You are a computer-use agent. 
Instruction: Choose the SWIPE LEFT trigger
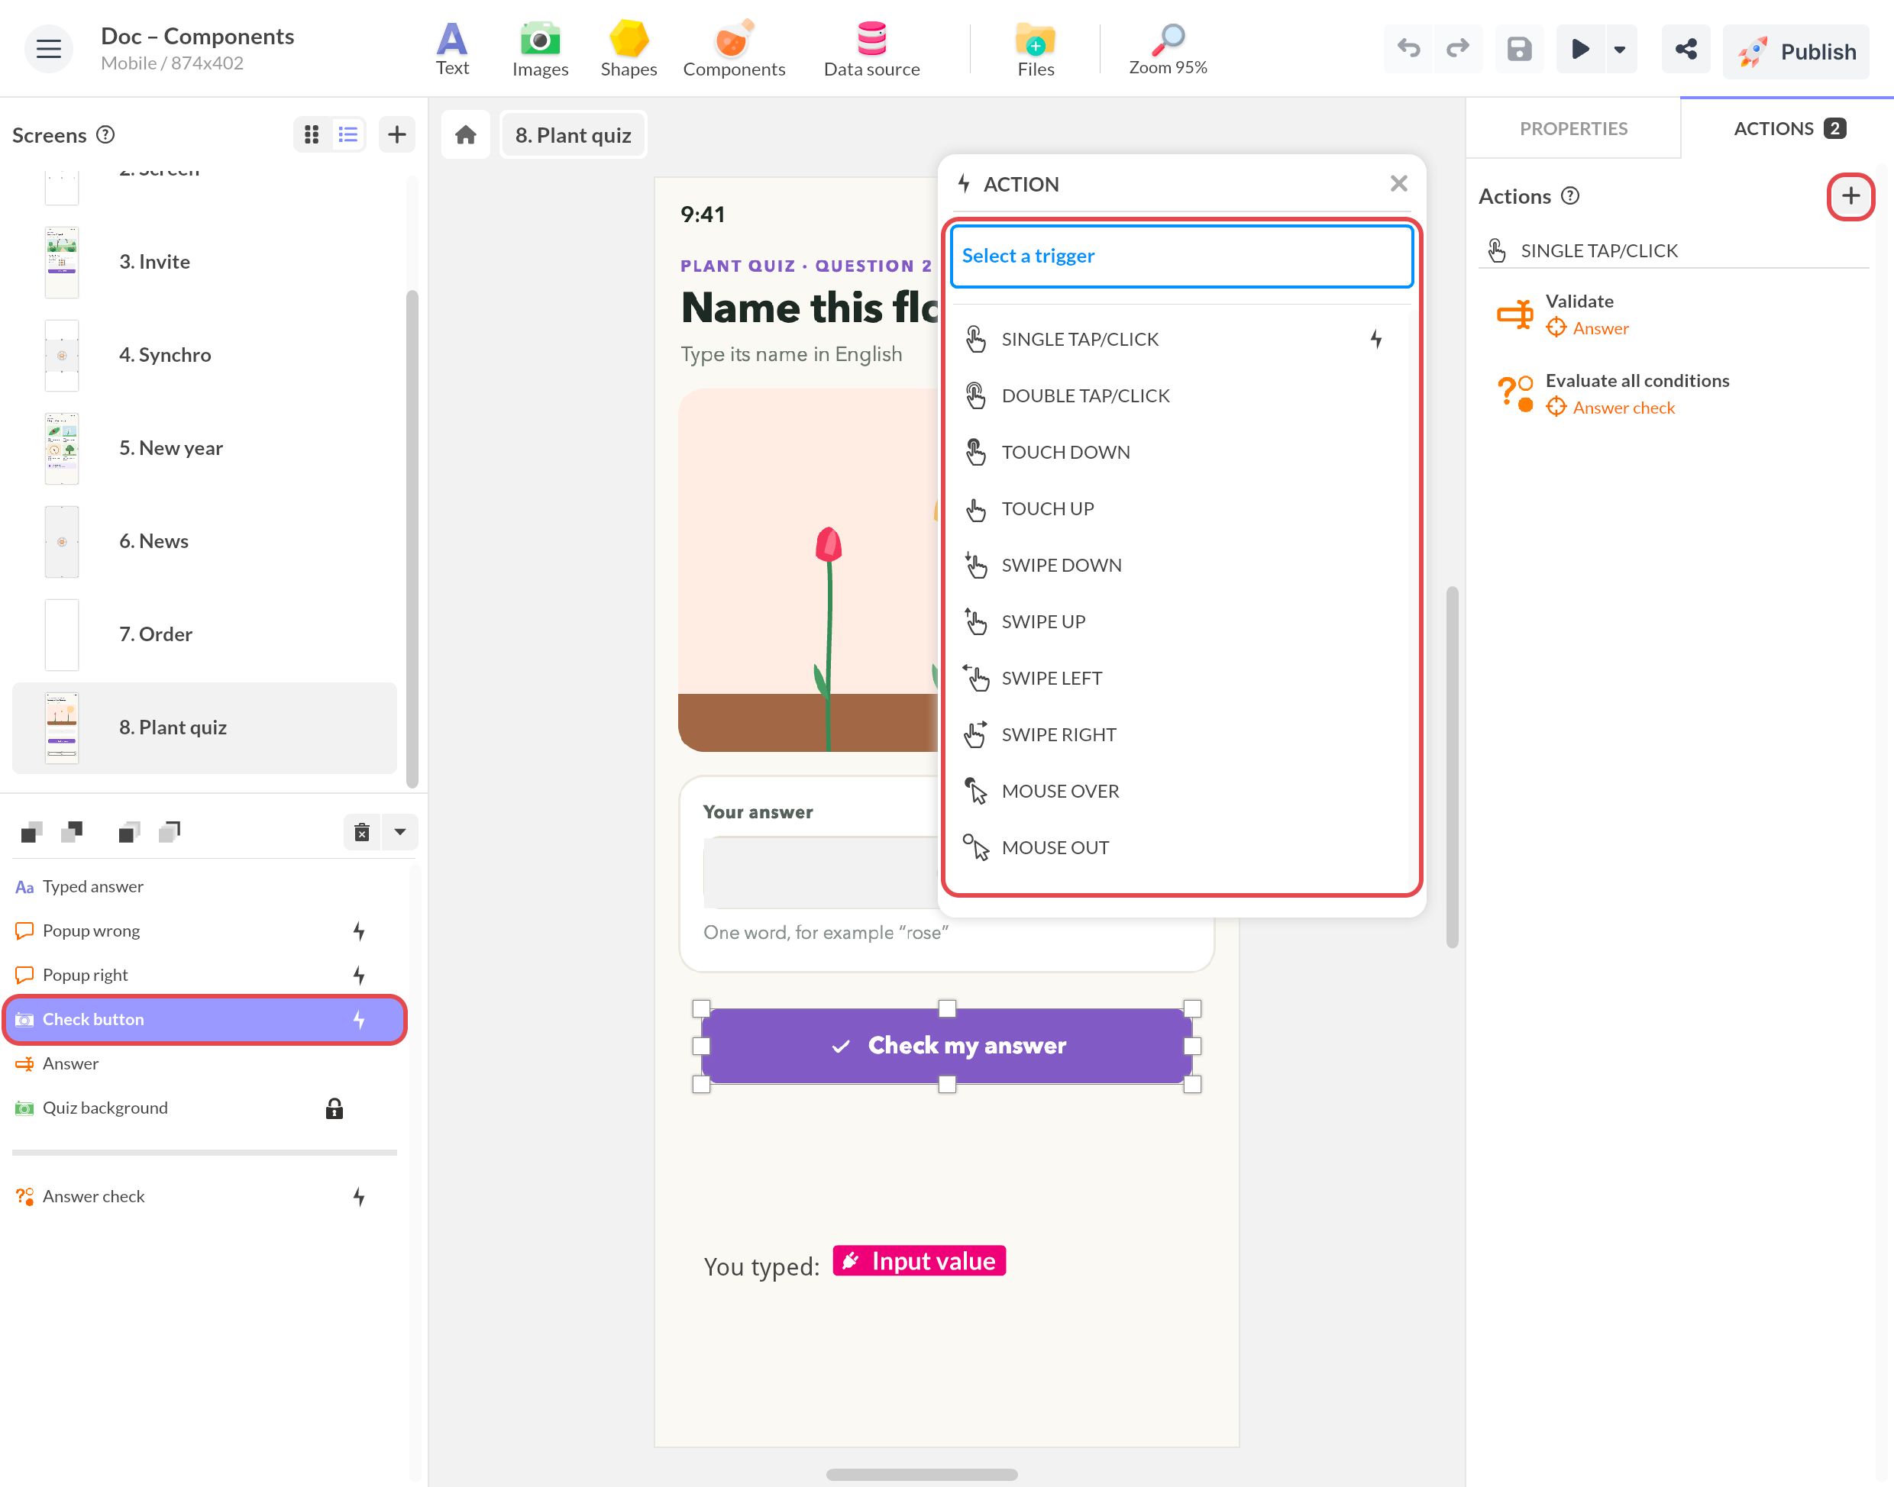pyautogui.click(x=1181, y=678)
